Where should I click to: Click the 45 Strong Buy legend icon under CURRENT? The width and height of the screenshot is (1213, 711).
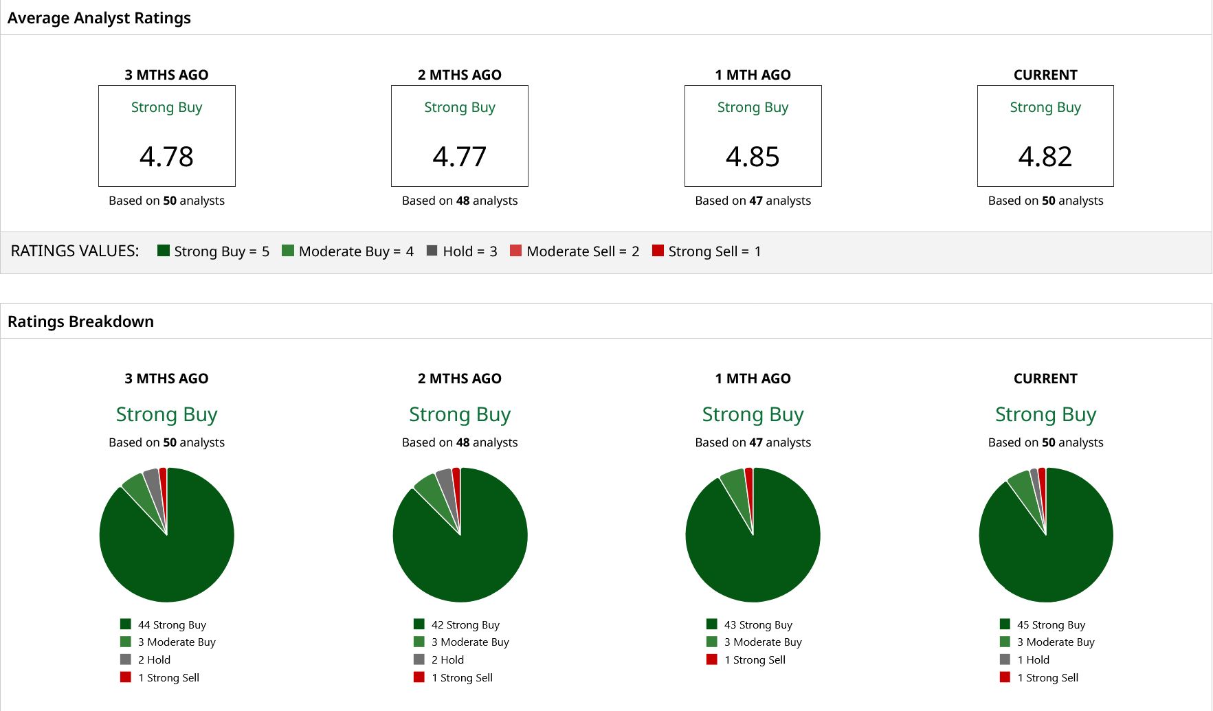point(1005,624)
